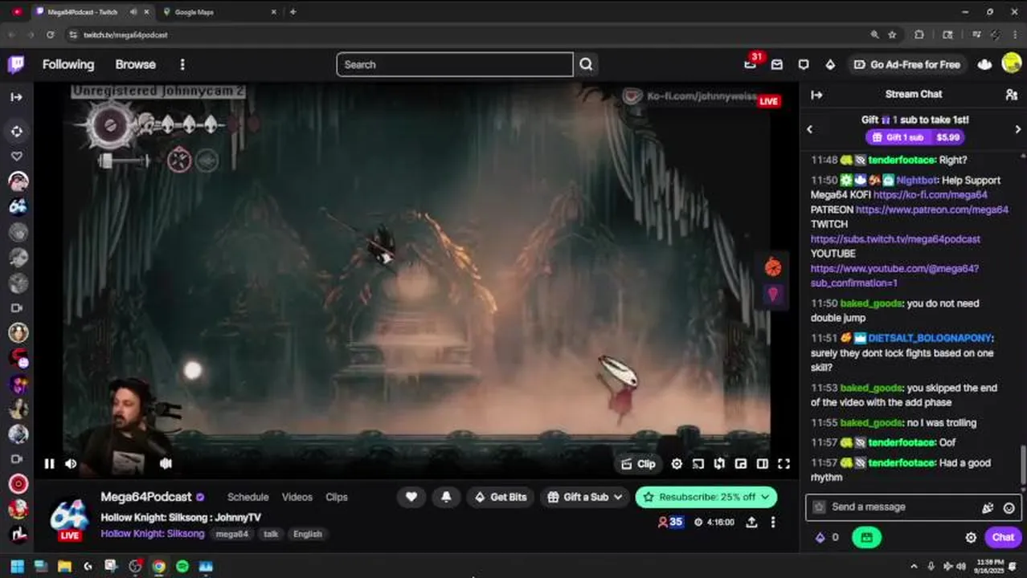Image resolution: width=1027 pixels, height=578 pixels.
Task: Open Twitch notifications with 31 badge
Action: coord(751,64)
